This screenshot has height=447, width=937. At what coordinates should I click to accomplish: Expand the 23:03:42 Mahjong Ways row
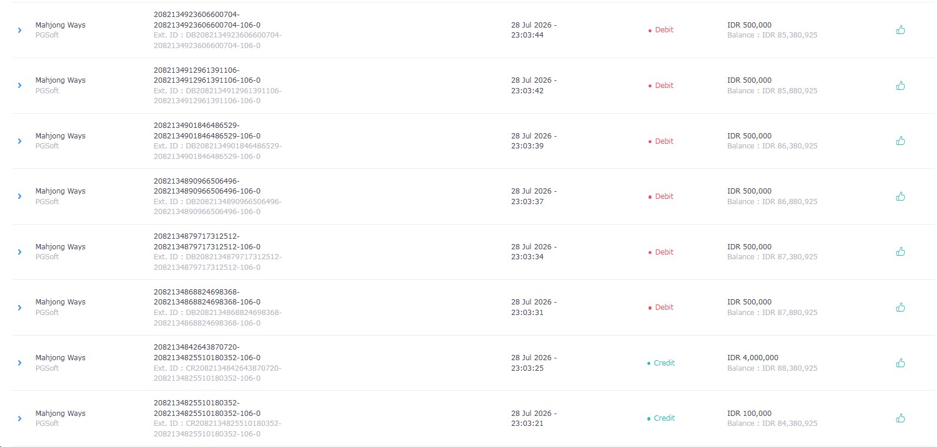point(19,86)
